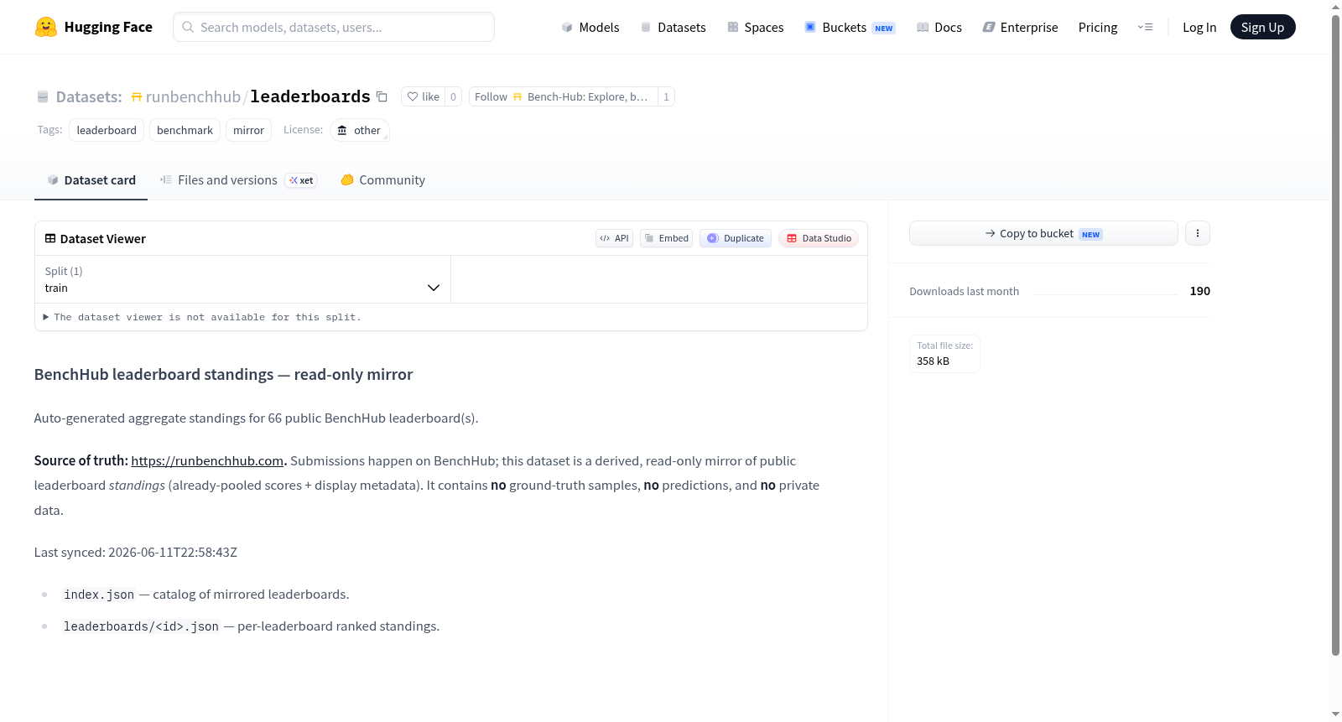1342x722 pixels.
Task: Click Copy to bucket button
Action: 1043,233
